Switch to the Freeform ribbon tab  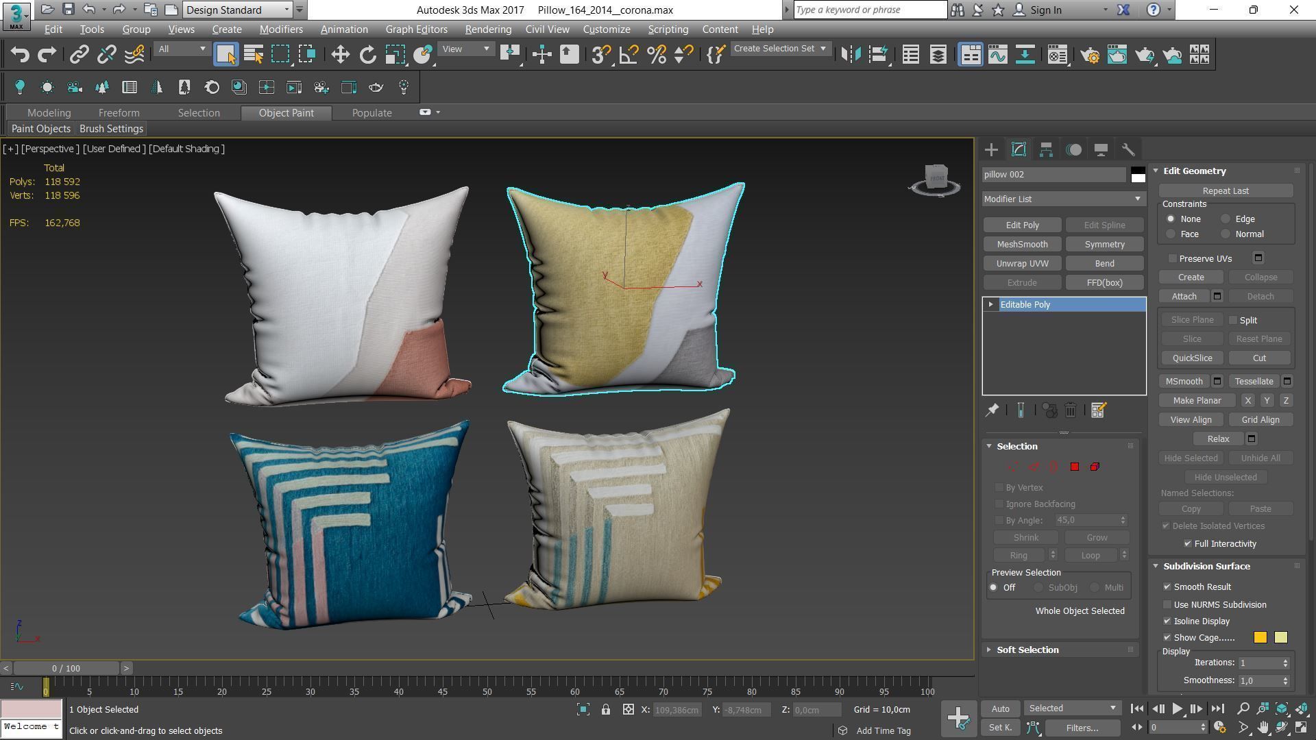tap(119, 113)
